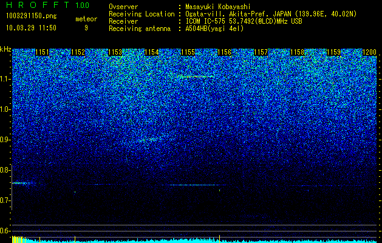The image size is (382, 243).
Task: Click the yellow spike under 1156 in the level graph
Action: tap(220, 238)
